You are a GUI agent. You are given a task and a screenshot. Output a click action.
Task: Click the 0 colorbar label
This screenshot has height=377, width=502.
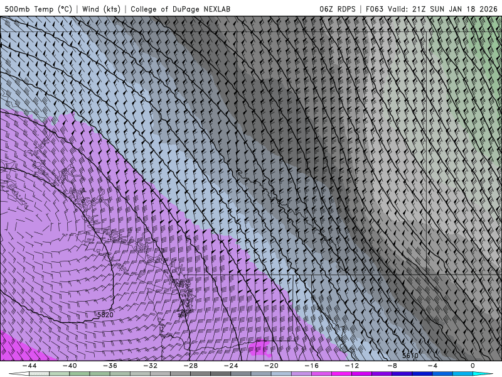473,366
